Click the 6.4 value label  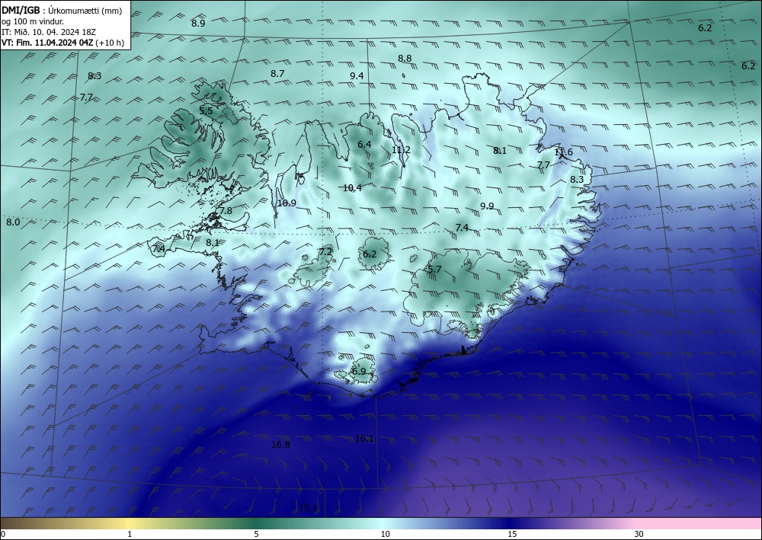[x=364, y=144]
